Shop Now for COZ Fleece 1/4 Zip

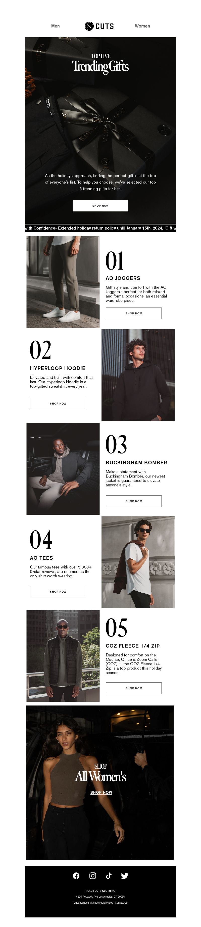coord(134,688)
